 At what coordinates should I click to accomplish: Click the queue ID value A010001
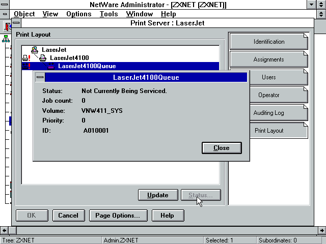coord(96,131)
